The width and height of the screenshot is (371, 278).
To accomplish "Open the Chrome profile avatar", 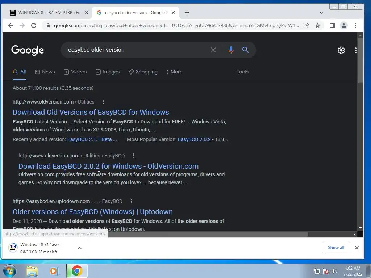I will [344, 25].
